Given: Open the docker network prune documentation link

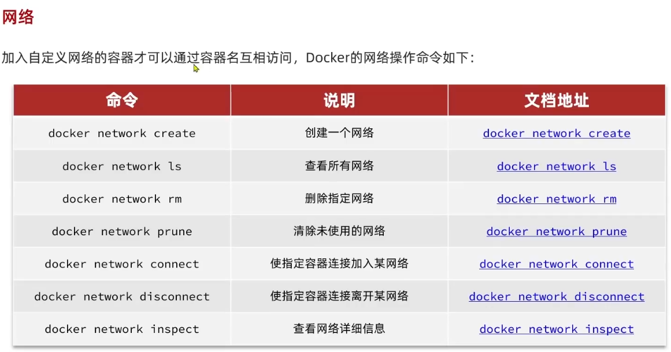Looking at the screenshot, I should point(556,232).
